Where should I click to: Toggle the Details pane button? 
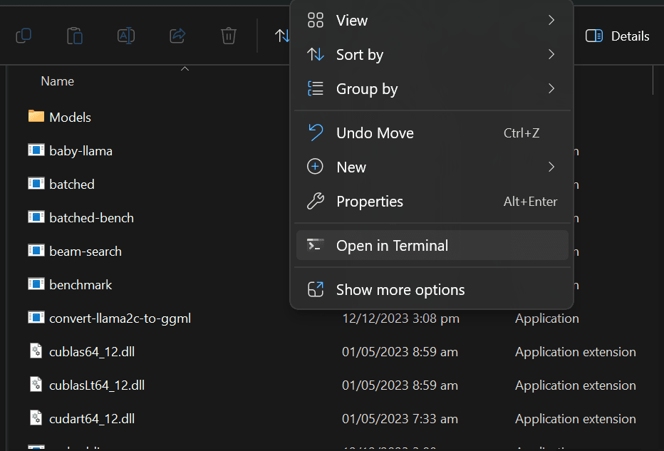(618, 36)
